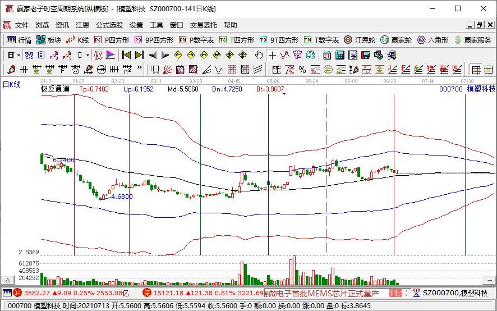The width and height of the screenshot is (497, 311).
Task: Expand the candlestick style dropdown arrow
Action: click(x=88, y=56)
